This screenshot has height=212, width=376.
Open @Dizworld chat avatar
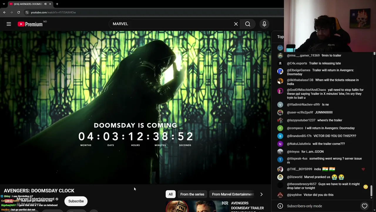(280, 177)
